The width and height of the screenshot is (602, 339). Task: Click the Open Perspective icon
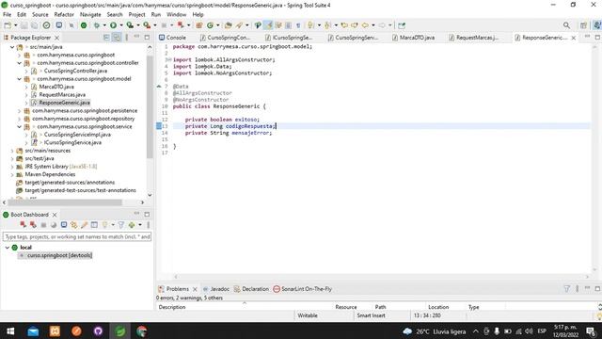[x=583, y=25]
